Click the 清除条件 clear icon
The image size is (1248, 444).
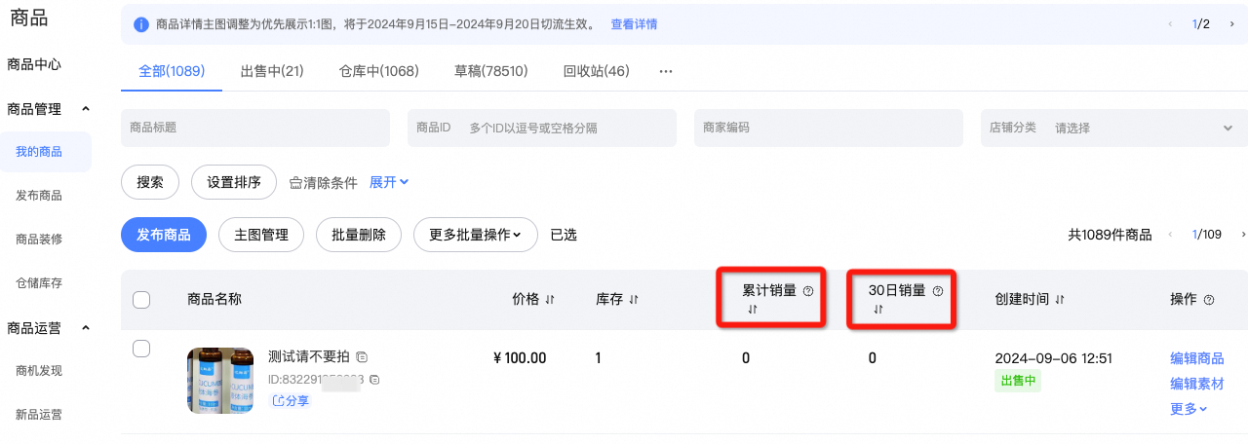point(295,182)
